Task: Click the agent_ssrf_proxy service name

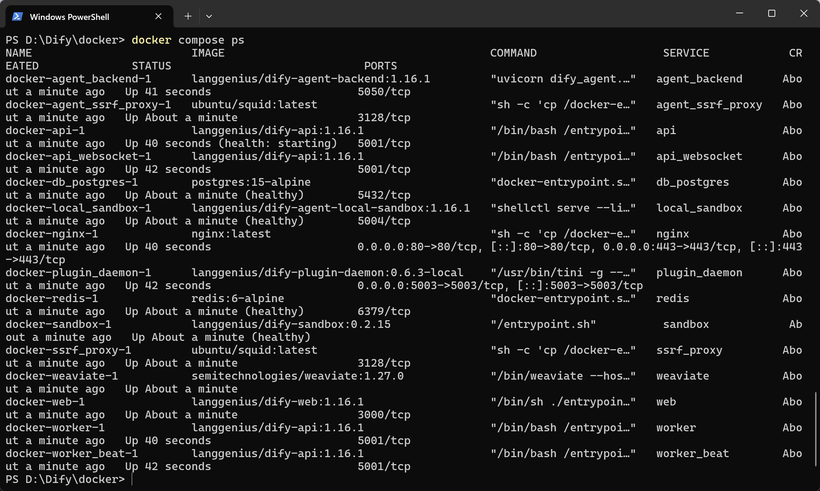Action: 709,105
